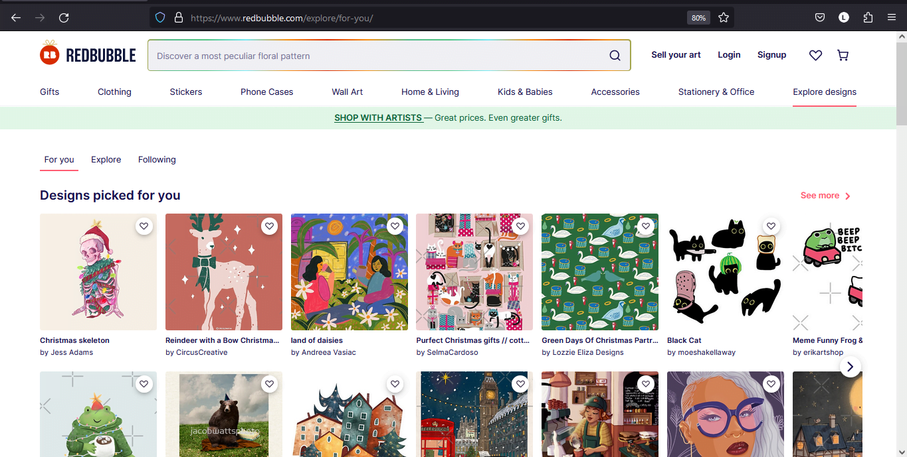Save page with the Pocket icon
The width and height of the screenshot is (907, 457).
[x=819, y=17]
